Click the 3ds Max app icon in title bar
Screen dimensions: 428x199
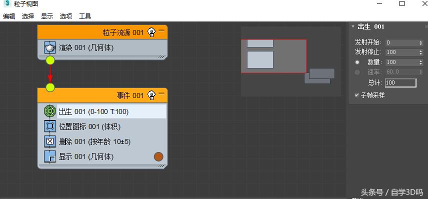[7, 3]
